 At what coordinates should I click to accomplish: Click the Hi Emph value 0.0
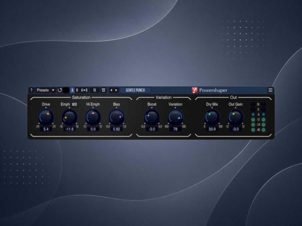93,129
